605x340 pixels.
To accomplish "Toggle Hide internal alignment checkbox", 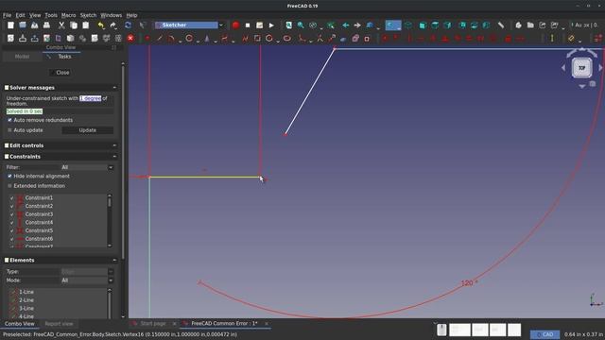I will pyautogui.click(x=9, y=177).
